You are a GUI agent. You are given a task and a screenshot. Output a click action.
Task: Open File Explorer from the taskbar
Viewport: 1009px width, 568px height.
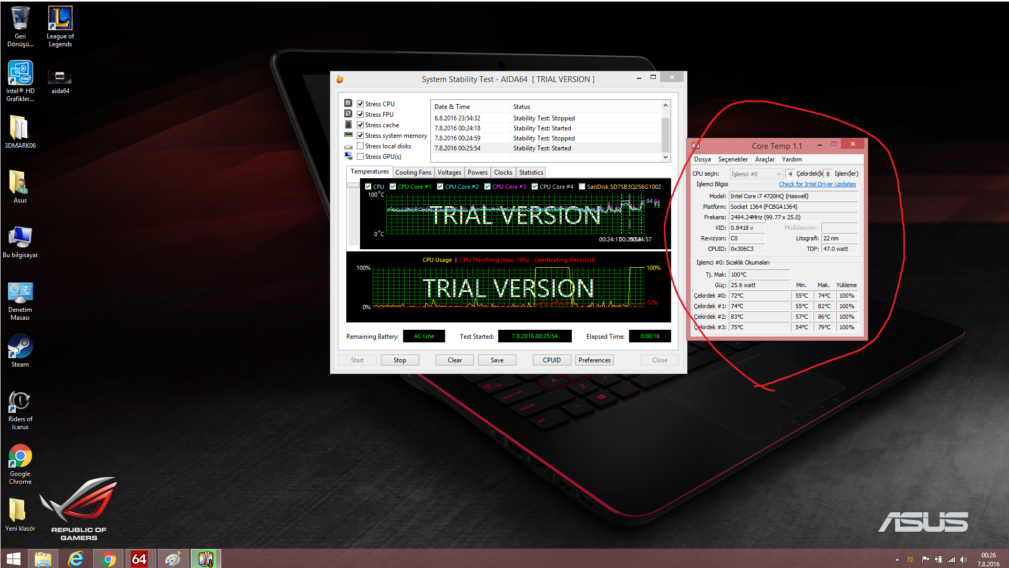43,559
